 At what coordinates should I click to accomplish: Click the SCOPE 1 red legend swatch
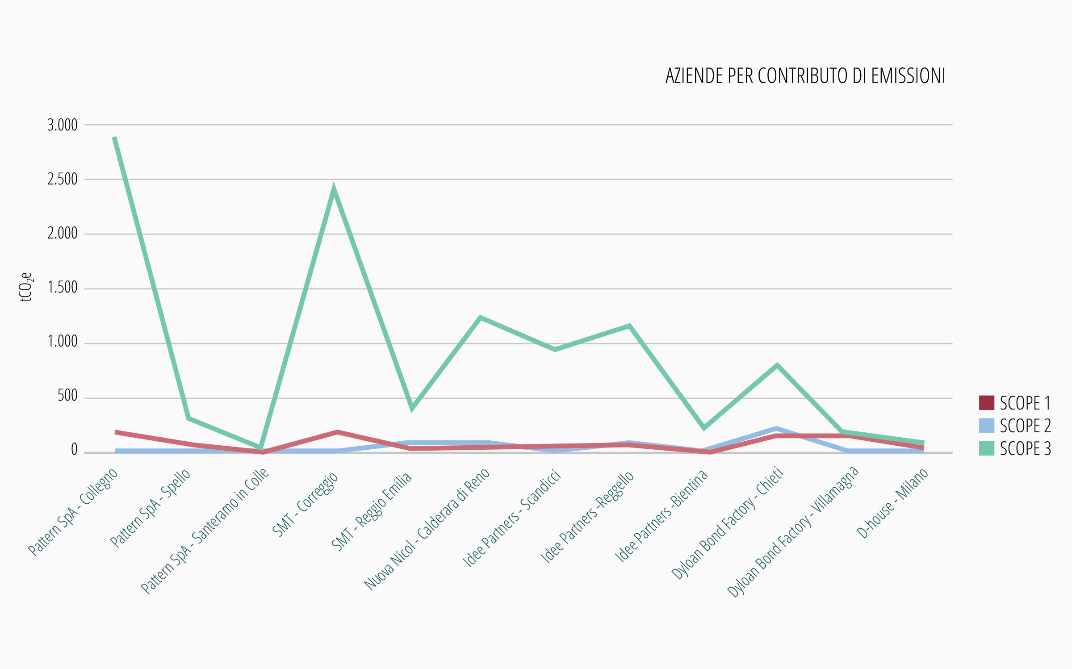(986, 402)
